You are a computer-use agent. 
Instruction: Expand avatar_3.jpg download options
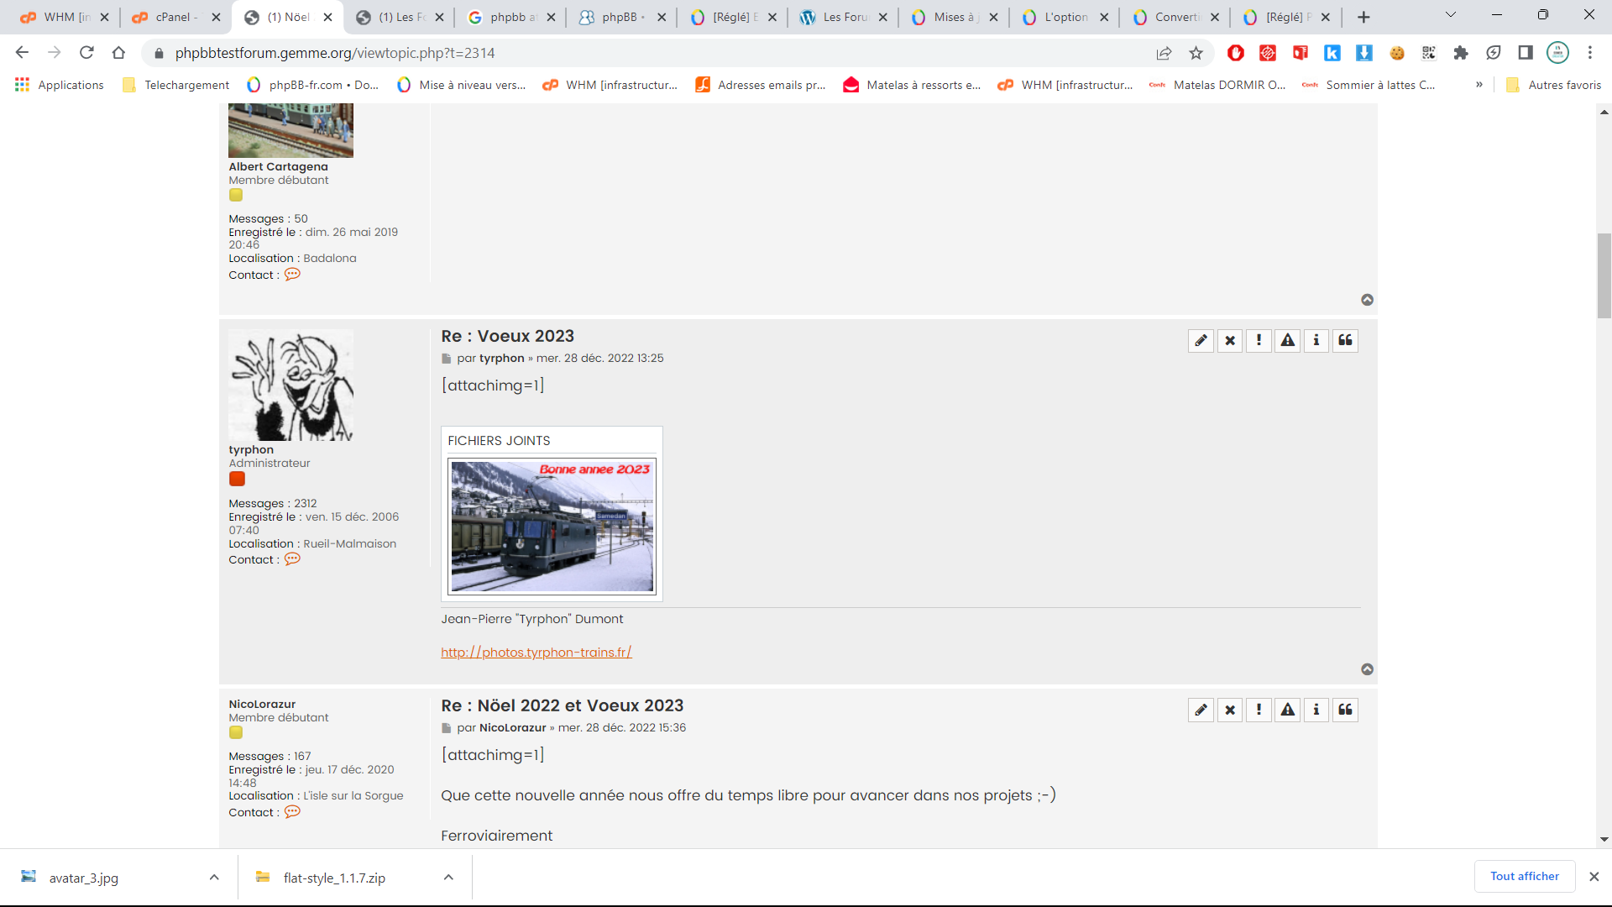pyautogui.click(x=214, y=877)
